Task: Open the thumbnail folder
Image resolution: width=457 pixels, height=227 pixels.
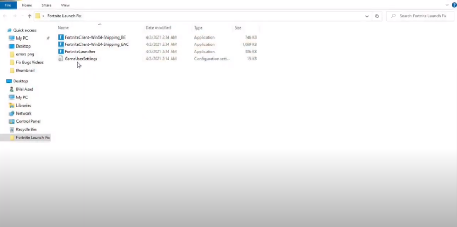Action: click(25, 70)
